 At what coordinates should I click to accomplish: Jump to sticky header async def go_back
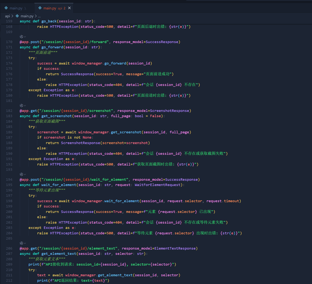[57, 21]
